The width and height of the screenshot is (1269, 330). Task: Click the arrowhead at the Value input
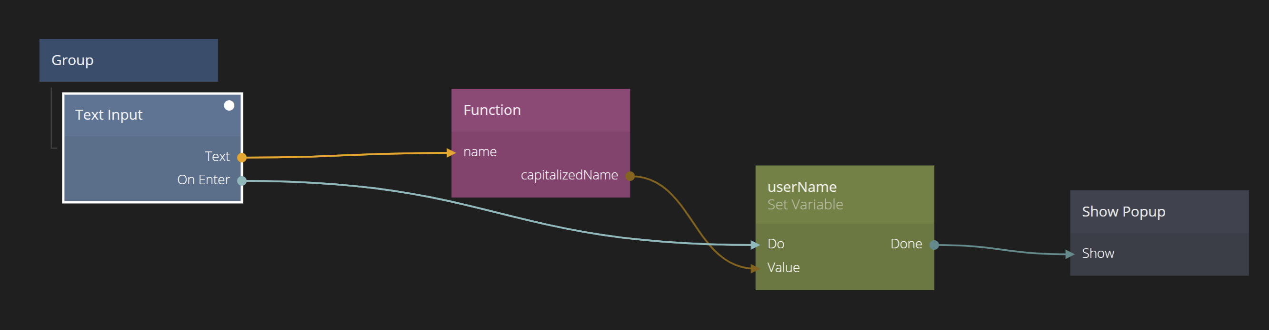[x=755, y=268]
